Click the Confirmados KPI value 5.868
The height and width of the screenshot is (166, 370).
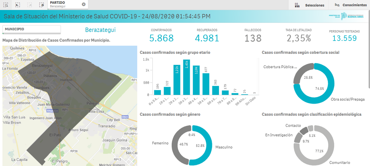pyautogui.click(x=161, y=38)
